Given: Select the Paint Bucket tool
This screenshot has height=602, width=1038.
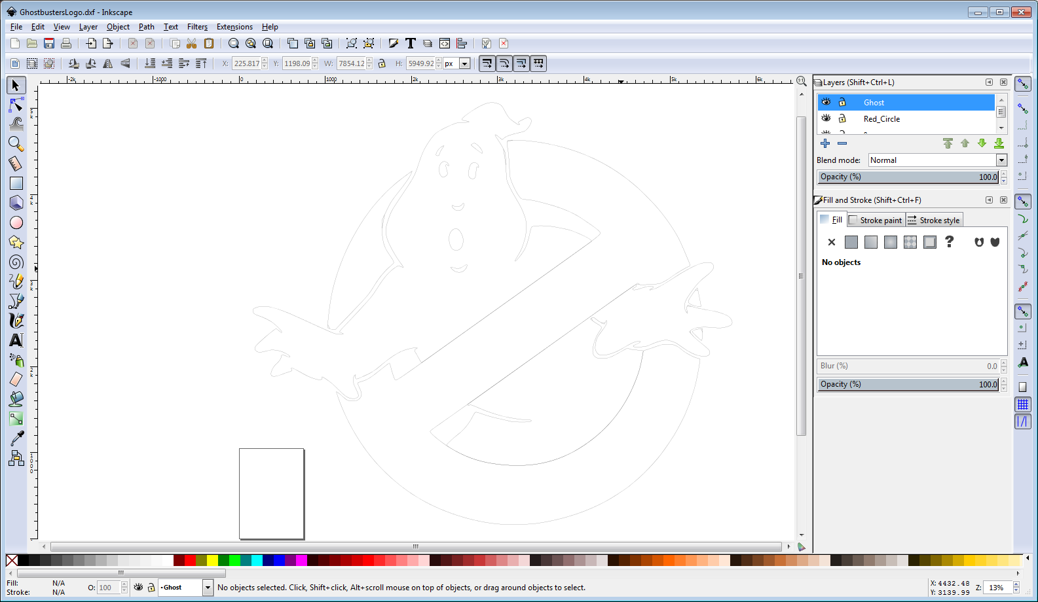Looking at the screenshot, I should point(16,399).
